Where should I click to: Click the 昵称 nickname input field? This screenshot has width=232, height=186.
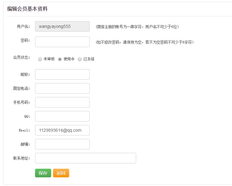pyautogui.click(x=62, y=74)
